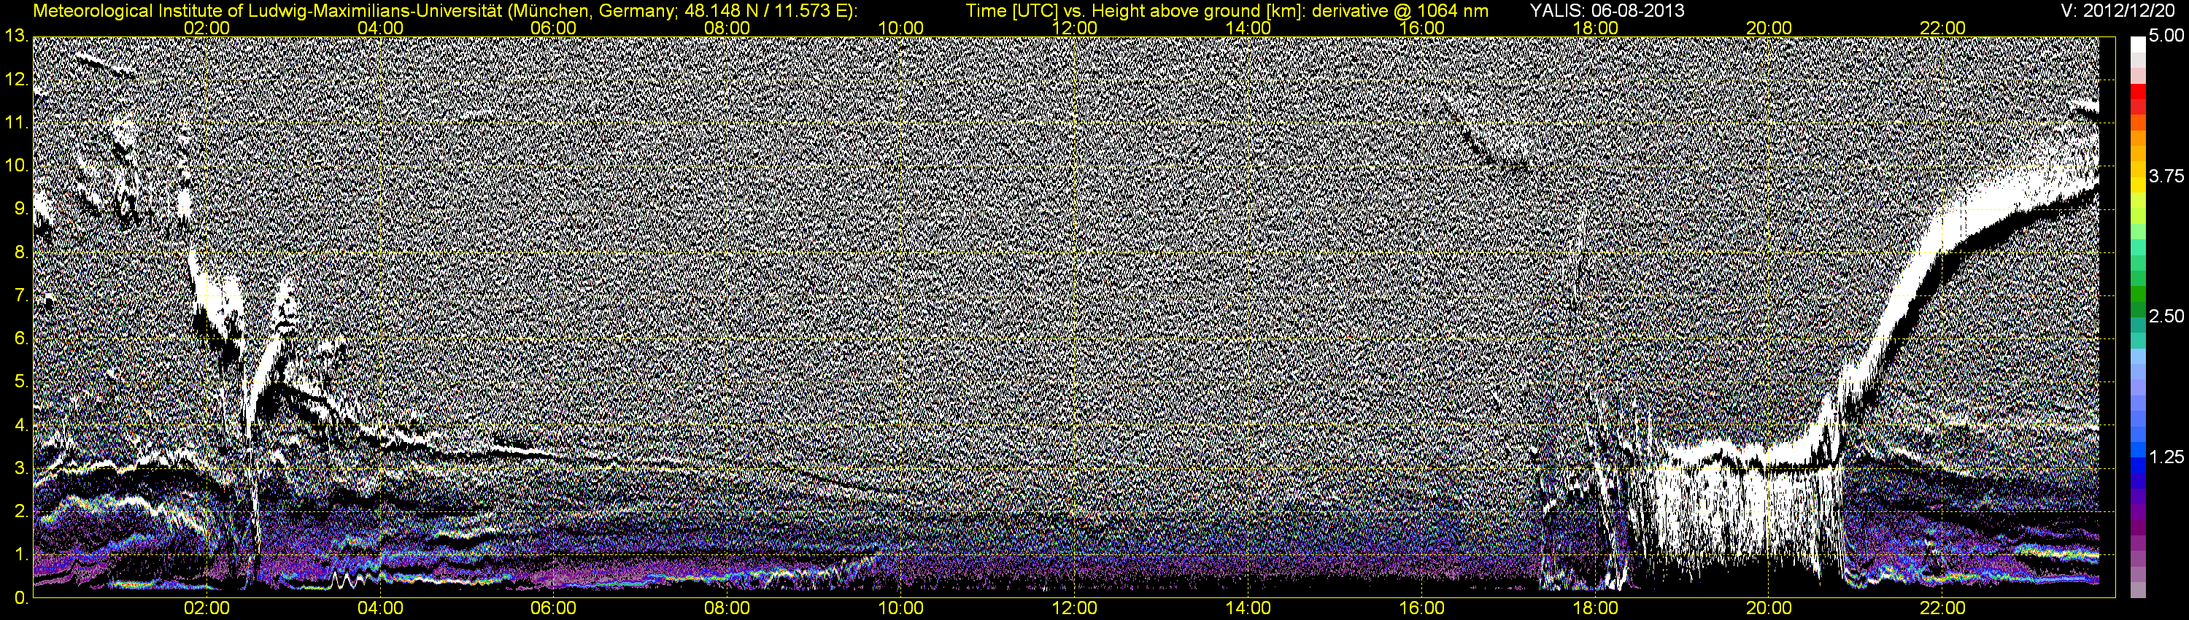Click the '04:00' label on the top time axis
2189x620 pixels.
[380, 28]
